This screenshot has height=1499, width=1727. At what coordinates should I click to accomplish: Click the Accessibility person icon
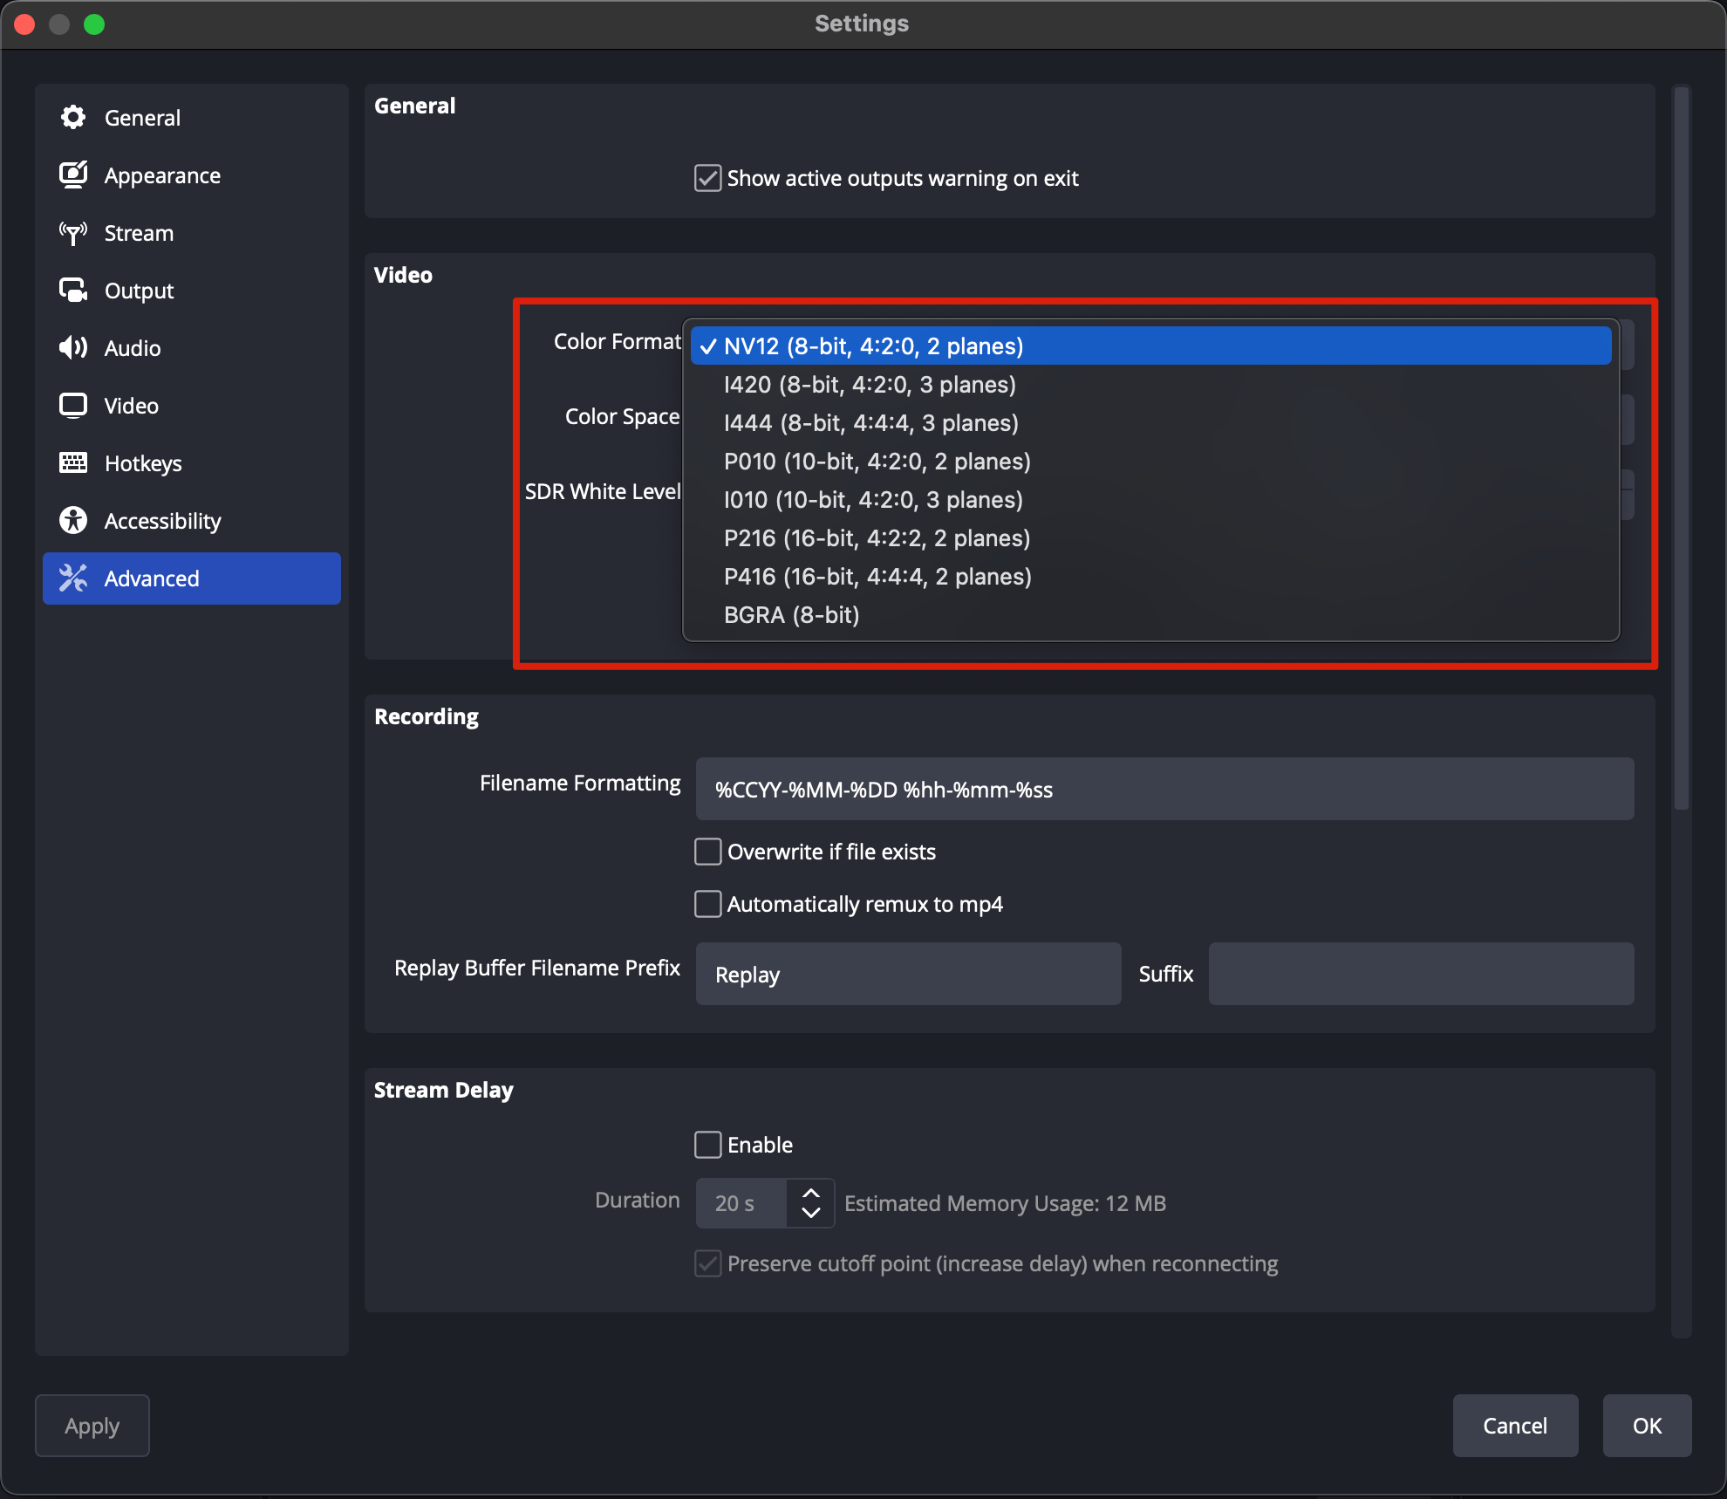pyautogui.click(x=73, y=521)
